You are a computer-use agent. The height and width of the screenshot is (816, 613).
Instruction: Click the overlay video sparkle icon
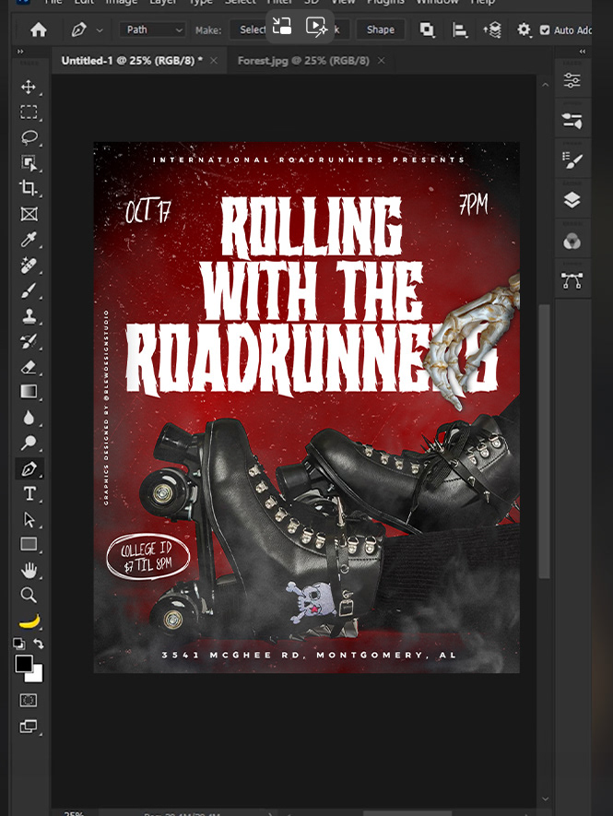316,26
